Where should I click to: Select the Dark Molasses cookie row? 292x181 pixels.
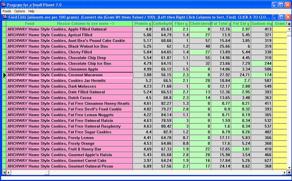click(70, 86)
